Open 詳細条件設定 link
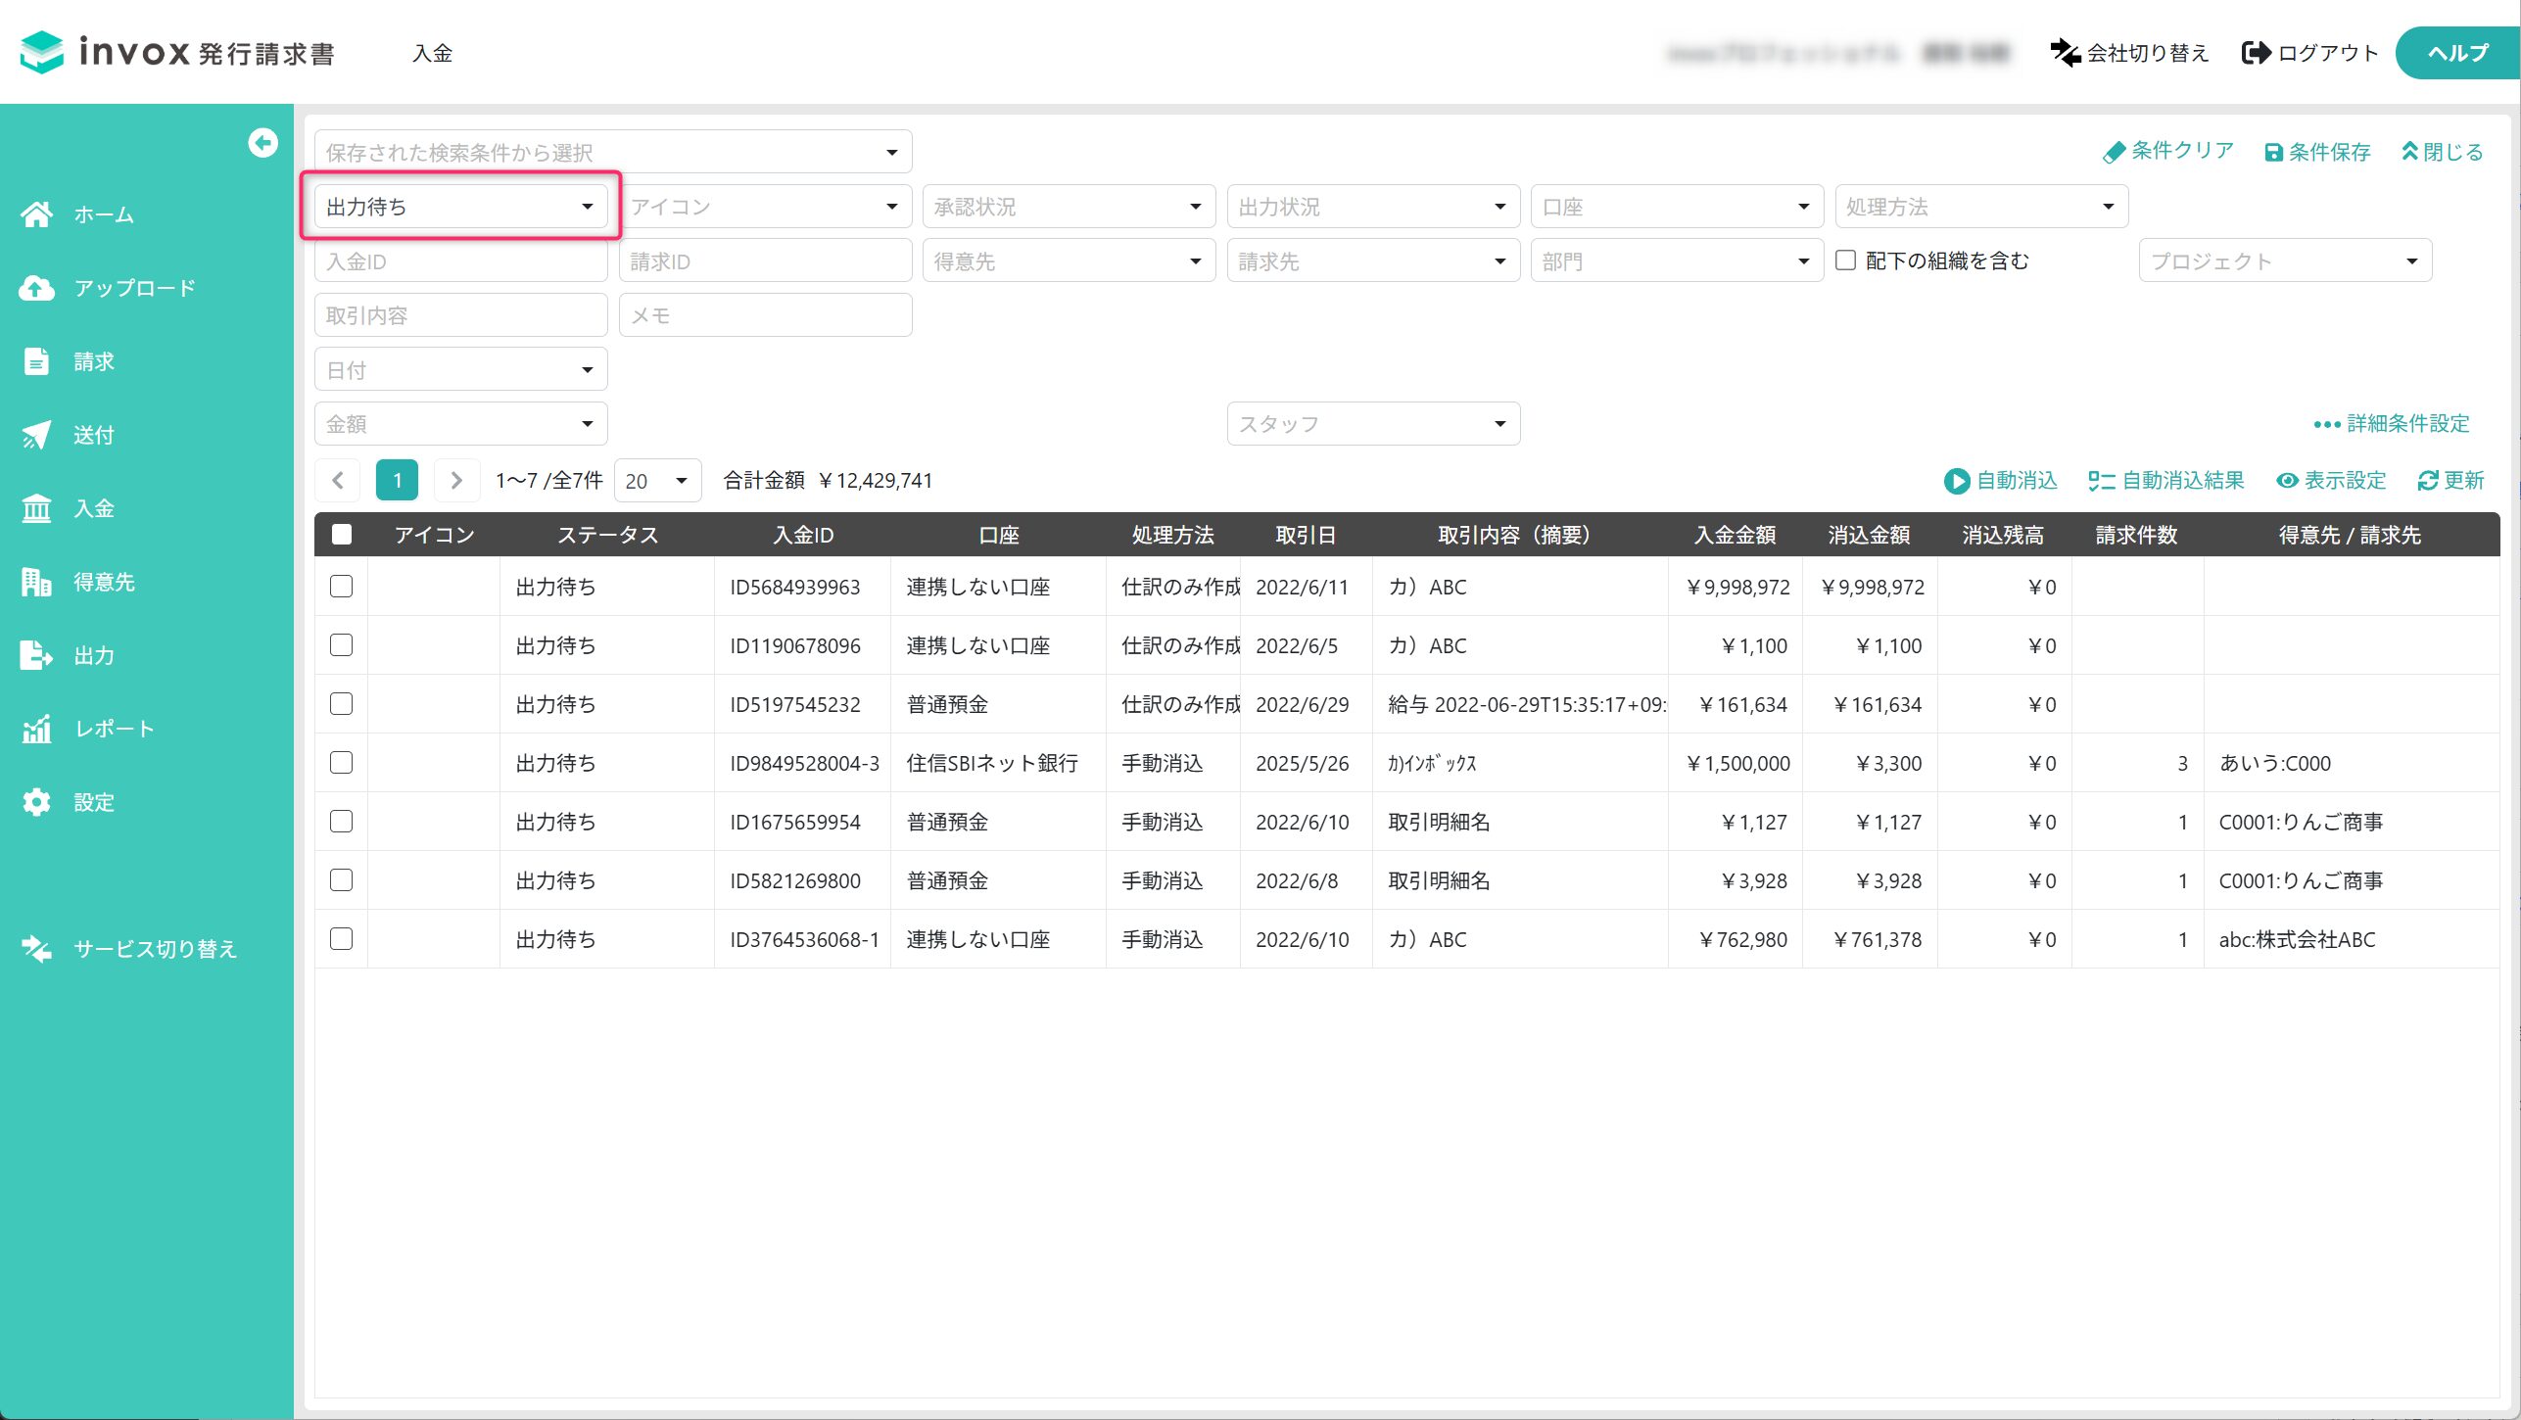This screenshot has height=1420, width=2521. click(2391, 424)
